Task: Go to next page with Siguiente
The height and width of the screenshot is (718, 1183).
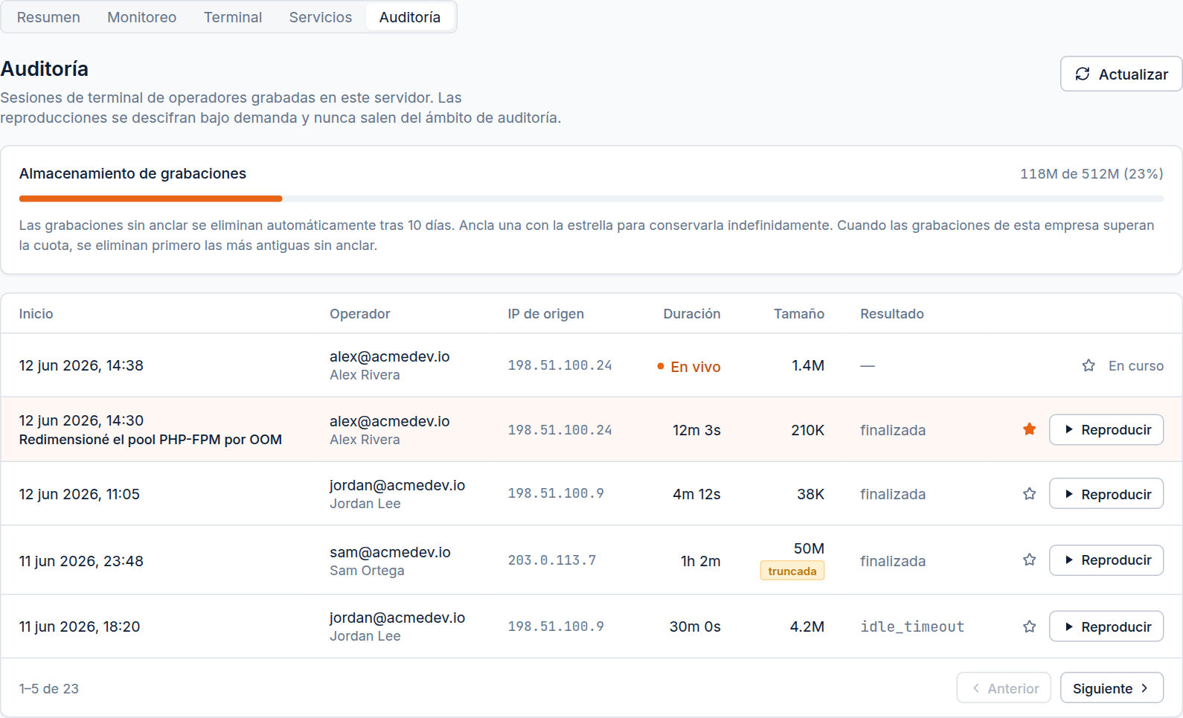Action: (x=1112, y=688)
